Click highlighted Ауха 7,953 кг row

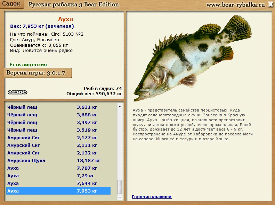[58, 191]
